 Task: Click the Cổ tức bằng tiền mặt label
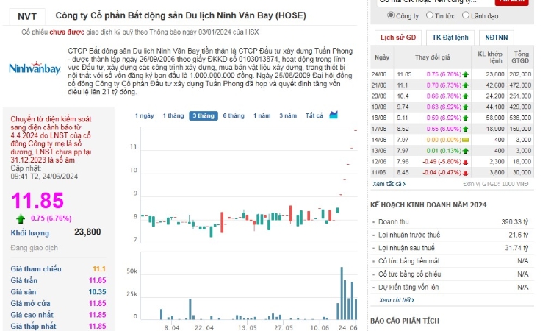(x=408, y=261)
